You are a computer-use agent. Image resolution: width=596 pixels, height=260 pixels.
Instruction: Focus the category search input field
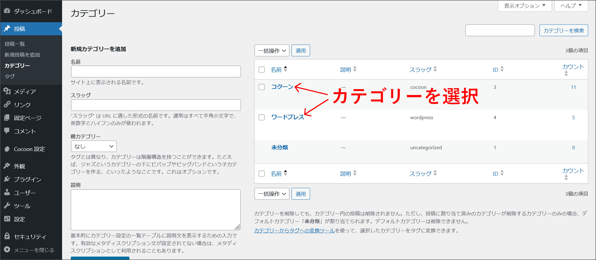click(500, 30)
